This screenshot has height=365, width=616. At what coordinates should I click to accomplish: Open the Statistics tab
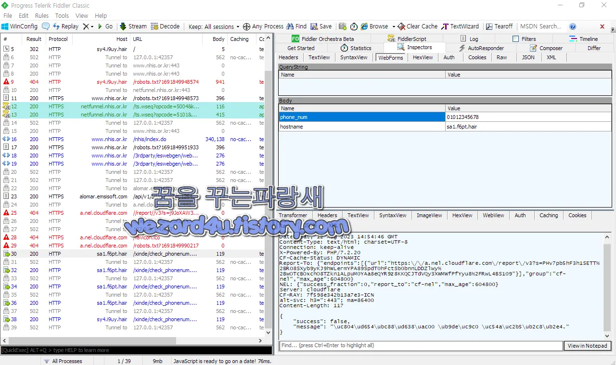coord(356,48)
